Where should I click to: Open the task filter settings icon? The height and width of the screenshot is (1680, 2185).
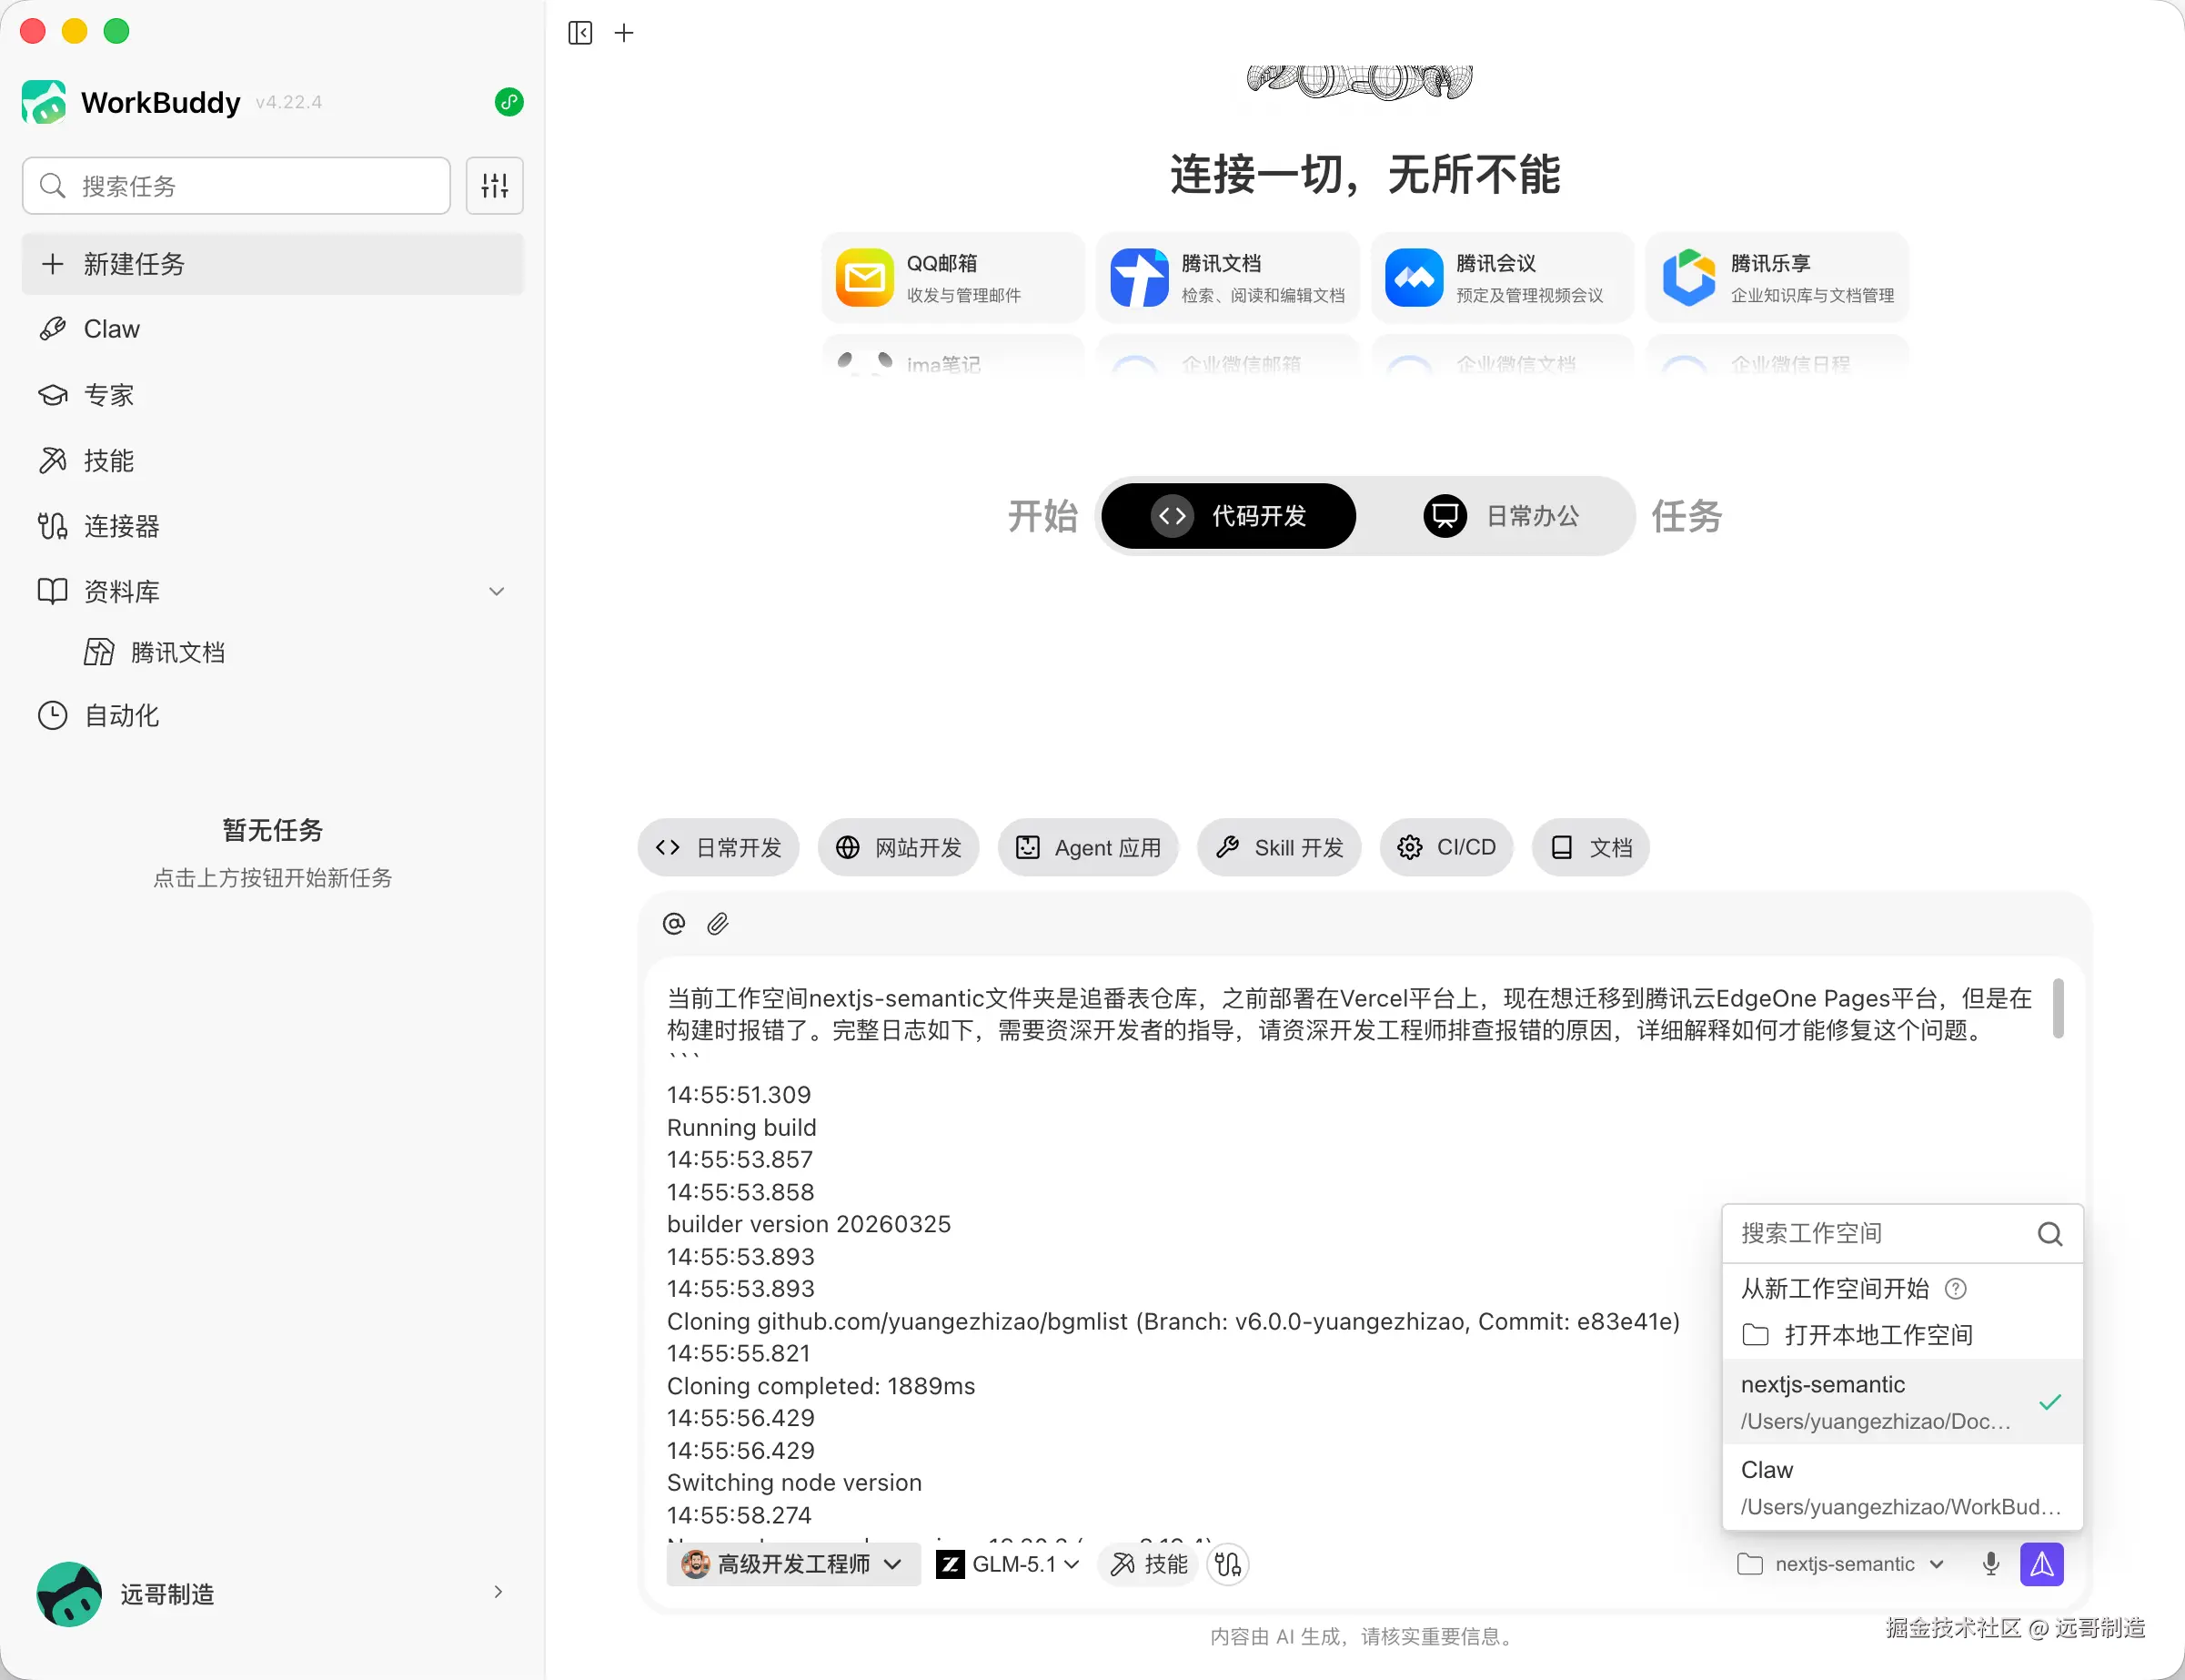click(x=495, y=185)
